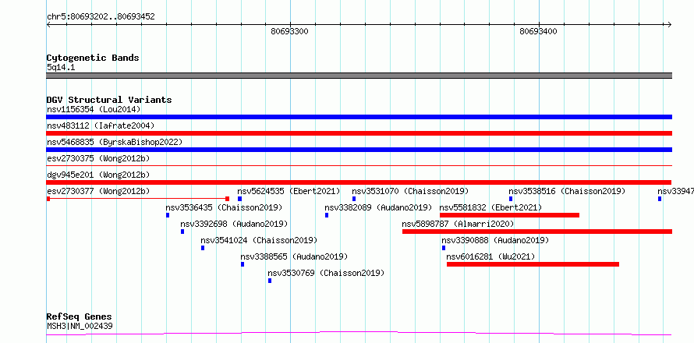Open the nsv5898787 (Almarri2020) label

coord(458,224)
